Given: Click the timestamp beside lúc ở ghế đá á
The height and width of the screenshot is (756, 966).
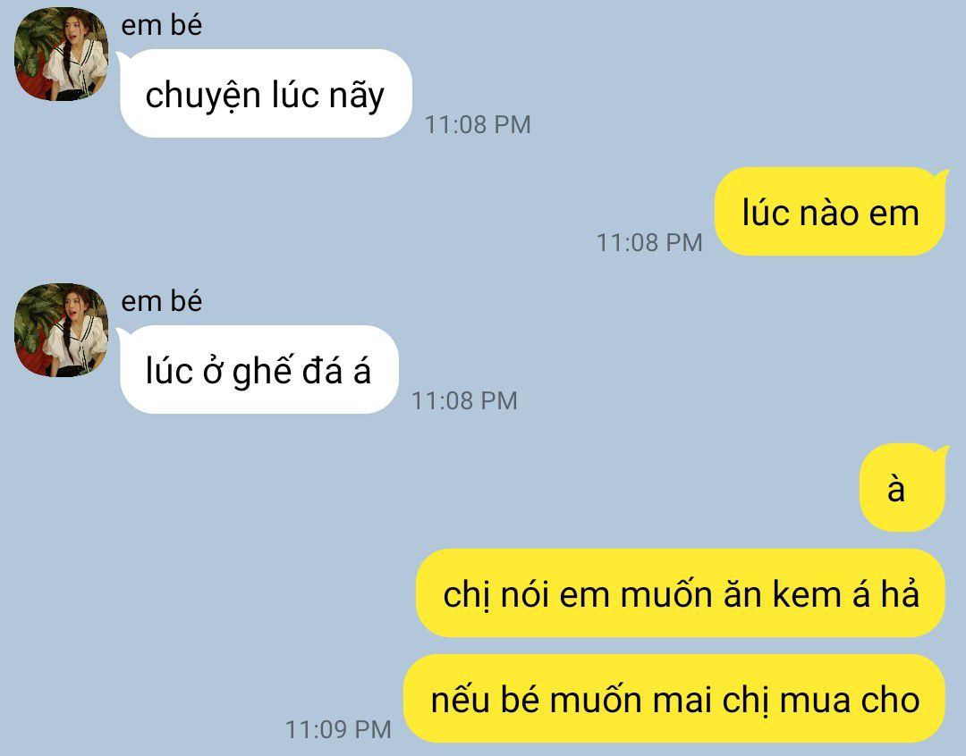Looking at the screenshot, I should (464, 400).
